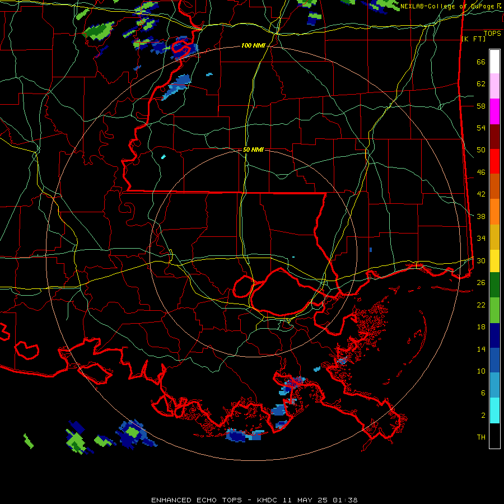Select the 22 scale label
Viewport: 504px width, 504px height.
point(481,305)
